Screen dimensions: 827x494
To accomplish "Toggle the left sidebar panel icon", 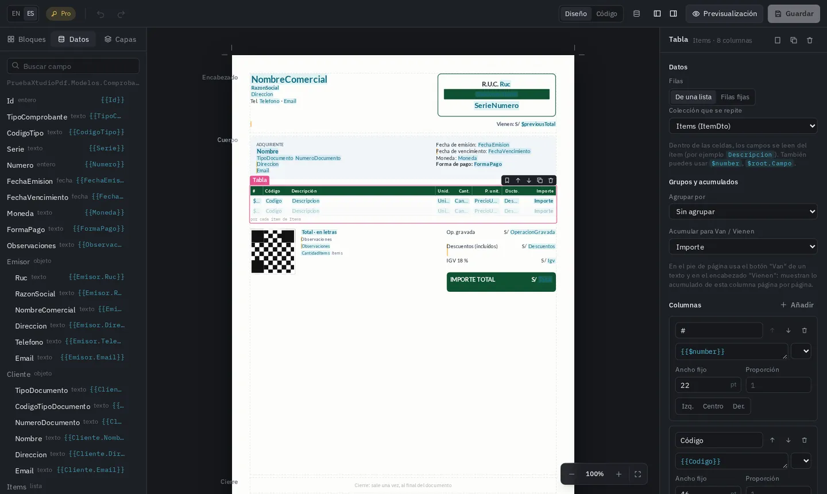I will [657, 14].
